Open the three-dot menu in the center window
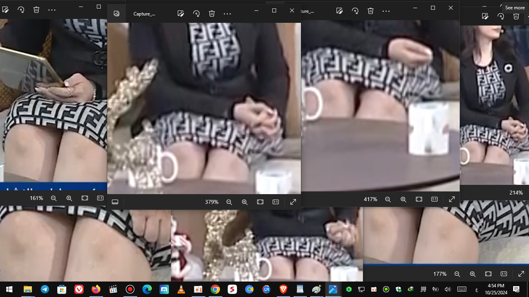 tap(227, 13)
